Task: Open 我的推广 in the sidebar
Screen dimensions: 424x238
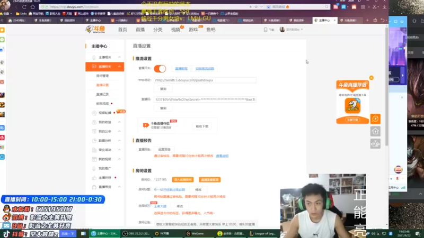Action: (104, 168)
